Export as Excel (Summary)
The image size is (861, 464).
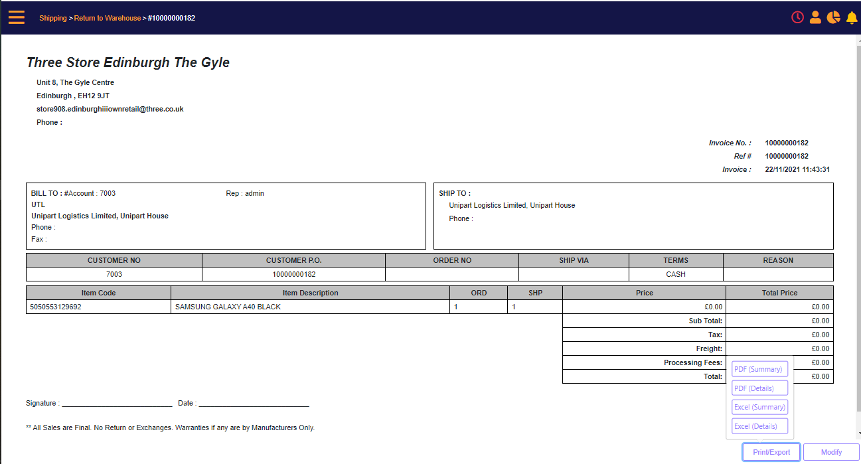pyautogui.click(x=759, y=407)
